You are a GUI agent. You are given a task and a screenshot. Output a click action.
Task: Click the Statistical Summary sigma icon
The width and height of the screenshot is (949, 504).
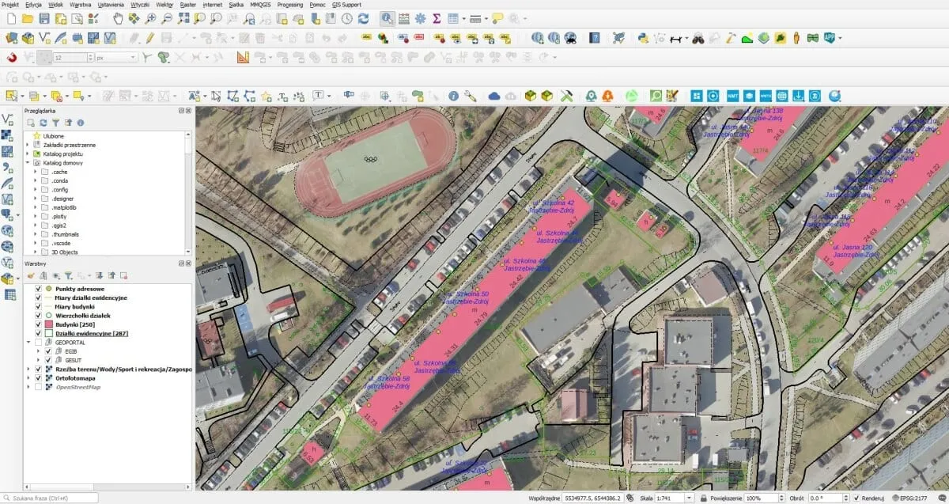pyautogui.click(x=436, y=17)
